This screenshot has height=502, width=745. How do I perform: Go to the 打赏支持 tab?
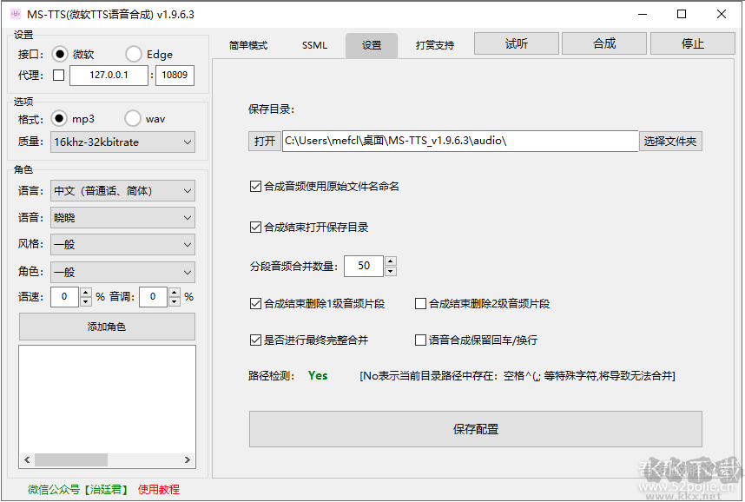click(434, 45)
